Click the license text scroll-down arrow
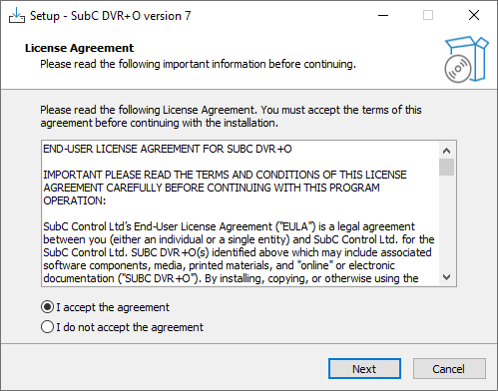The width and height of the screenshot is (498, 391). [446, 277]
